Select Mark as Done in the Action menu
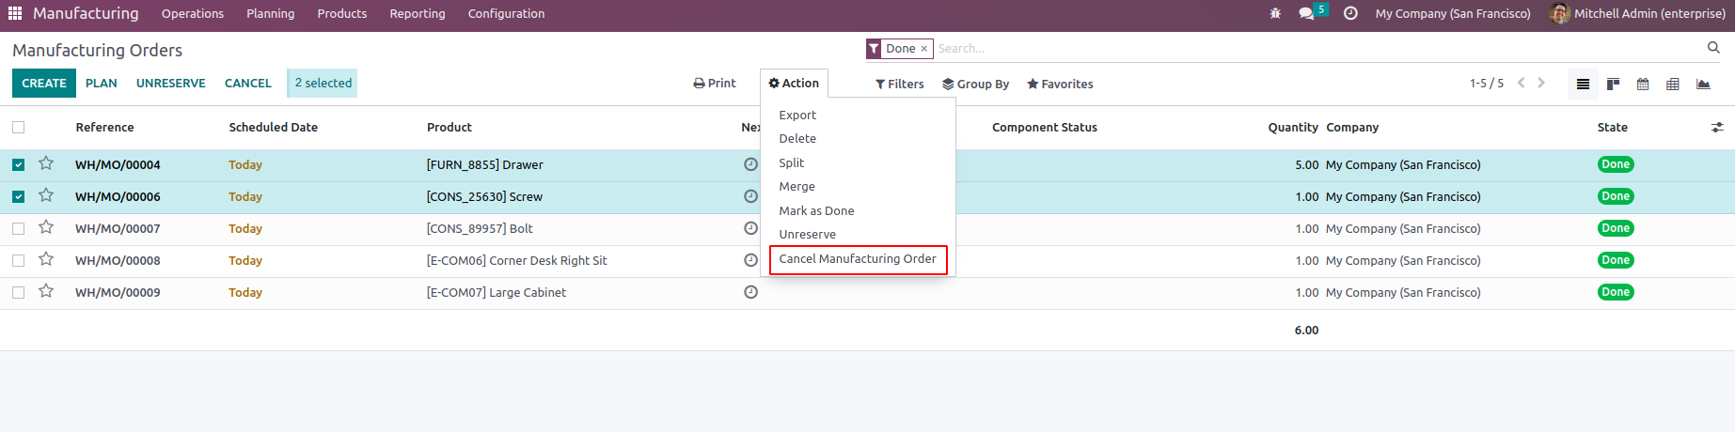Image resolution: width=1735 pixels, height=432 pixels. coord(816,211)
